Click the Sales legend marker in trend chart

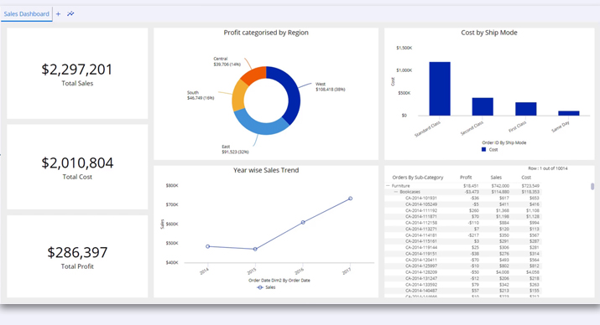coord(260,287)
